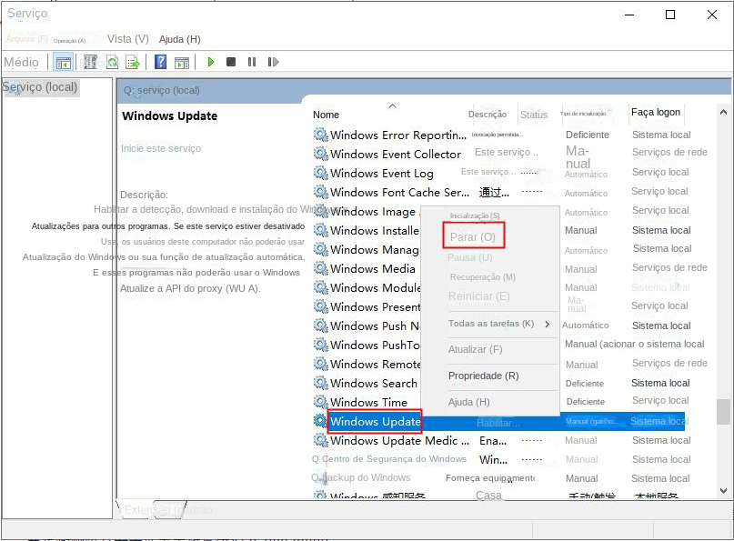Click the Start Service play icon
This screenshot has height=541, width=734.
coord(211,62)
